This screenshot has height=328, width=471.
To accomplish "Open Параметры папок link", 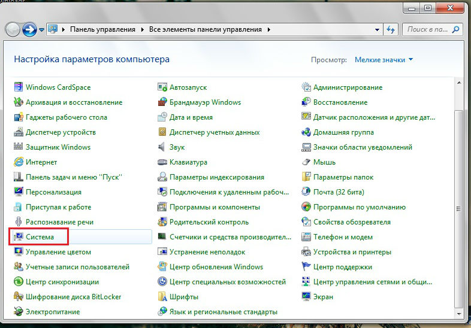I will (343, 177).
